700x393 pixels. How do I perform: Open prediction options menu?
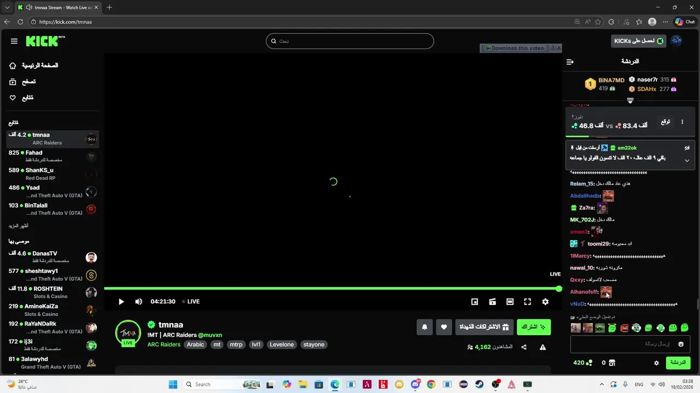[x=682, y=122]
